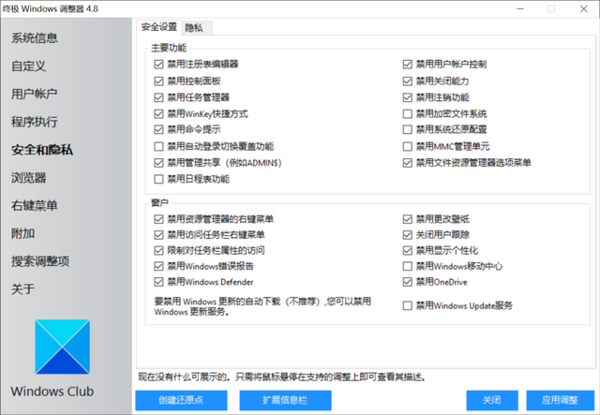The height and width of the screenshot is (415, 600).
Task: Toggle 禁用访问任务栏右键菜单
Action: click(x=158, y=235)
